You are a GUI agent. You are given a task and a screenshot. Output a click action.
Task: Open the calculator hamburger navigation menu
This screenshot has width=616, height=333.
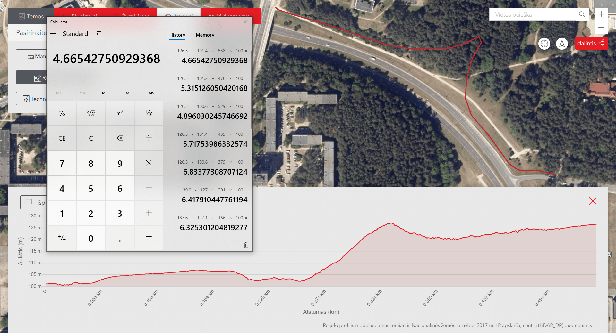point(53,34)
